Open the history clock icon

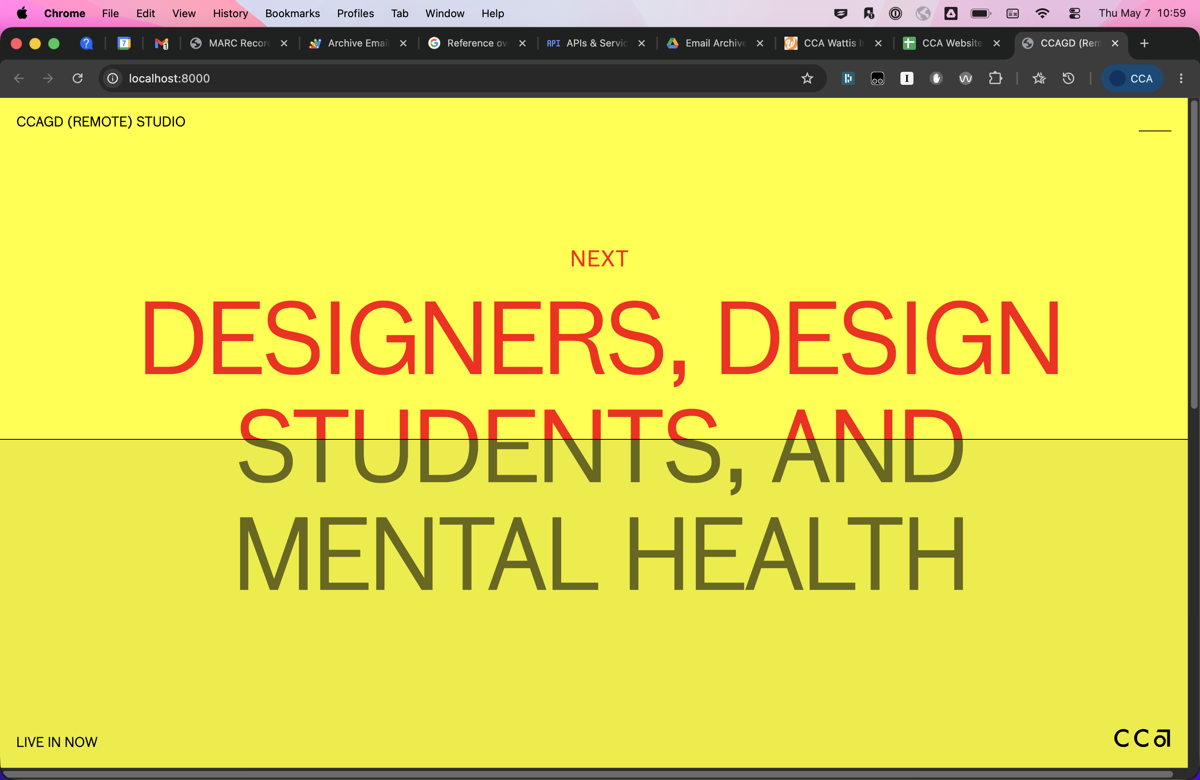pos(1069,79)
